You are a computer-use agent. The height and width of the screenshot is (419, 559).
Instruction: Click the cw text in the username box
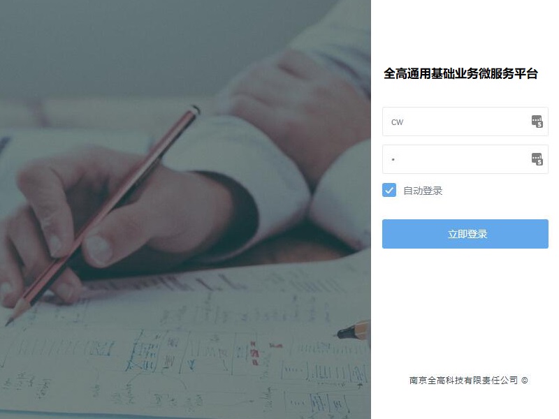397,122
